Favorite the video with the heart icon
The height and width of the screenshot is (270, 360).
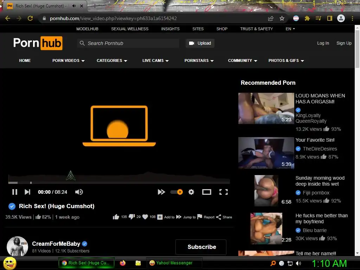pyautogui.click(x=145, y=217)
